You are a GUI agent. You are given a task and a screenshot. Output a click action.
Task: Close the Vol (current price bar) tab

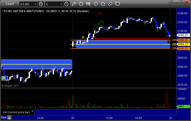click(x=32, y=111)
